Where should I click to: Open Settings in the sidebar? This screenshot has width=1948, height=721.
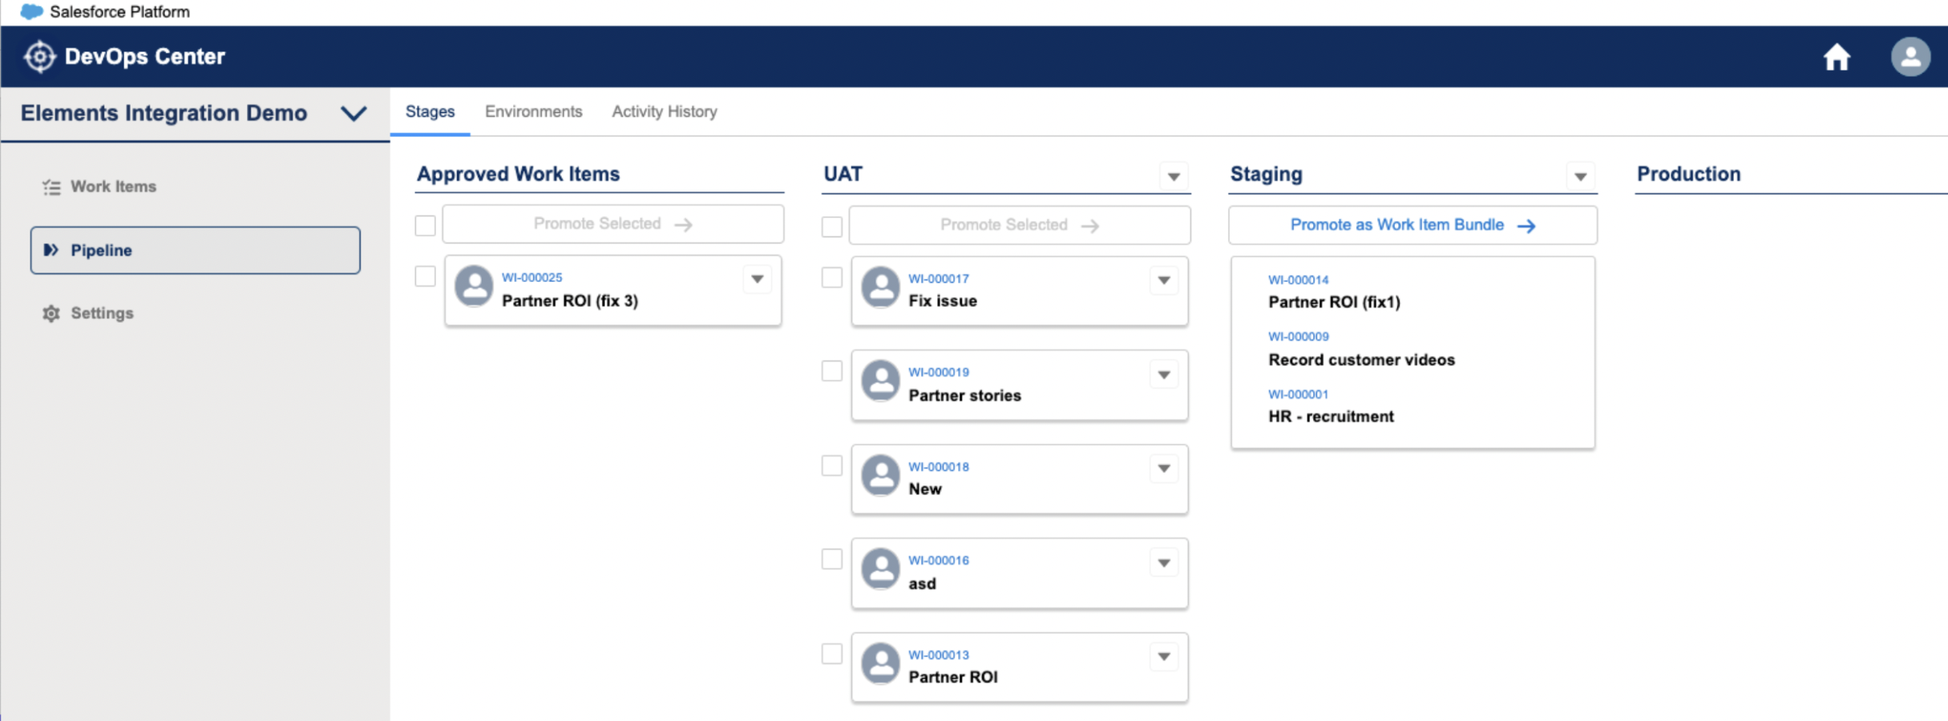(x=102, y=313)
